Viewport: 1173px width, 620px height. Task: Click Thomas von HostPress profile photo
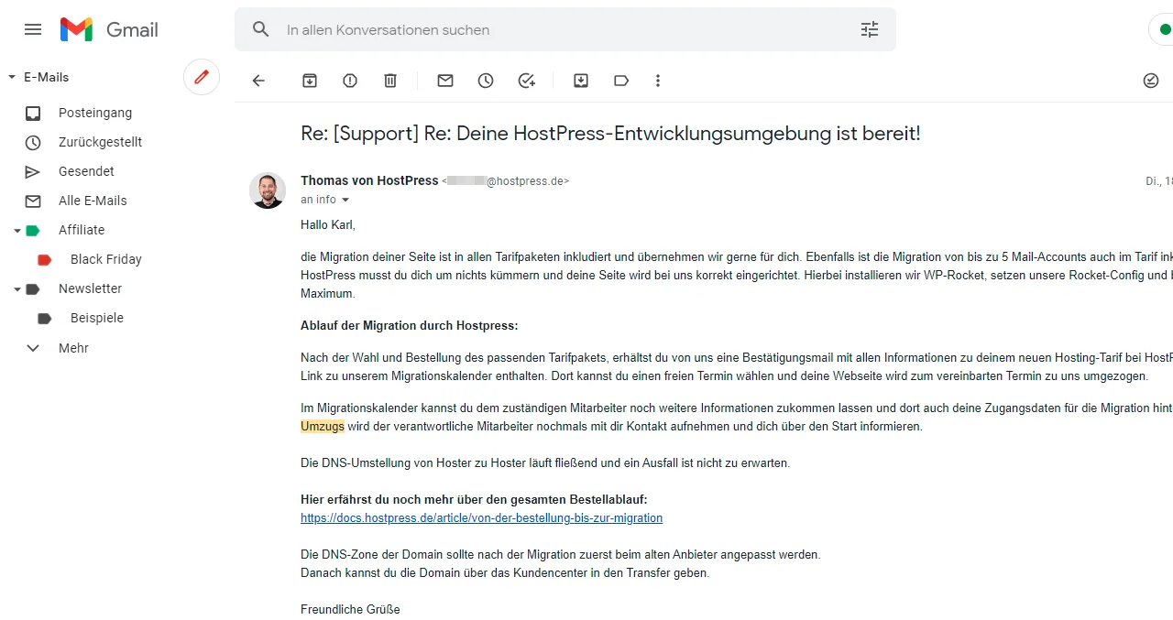pos(268,190)
